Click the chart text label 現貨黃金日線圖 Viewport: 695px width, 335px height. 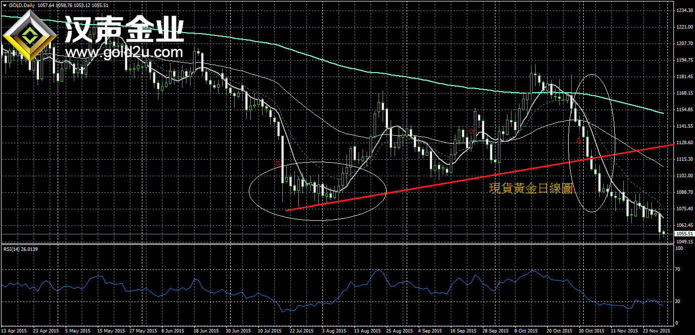[x=532, y=188]
